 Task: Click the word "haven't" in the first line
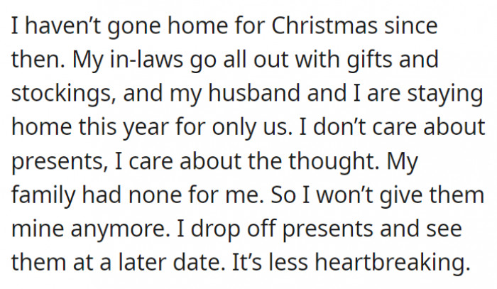pyautogui.click(x=62, y=26)
